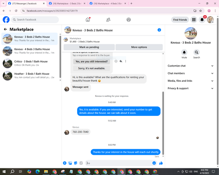Screen dimensions: 219x175
Task: Open the Home feed icon
Action: [x=88, y=20]
